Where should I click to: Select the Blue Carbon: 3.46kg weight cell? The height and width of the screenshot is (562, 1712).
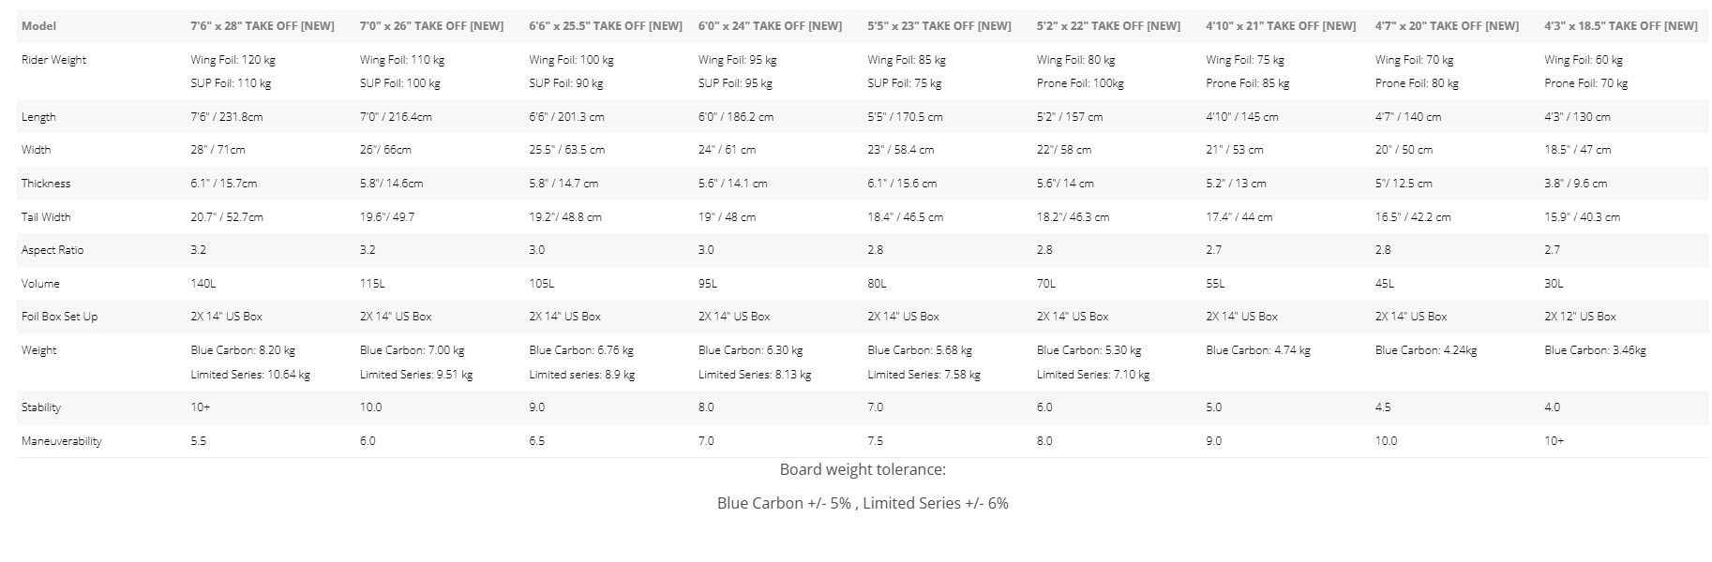click(x=1595, y=350)
